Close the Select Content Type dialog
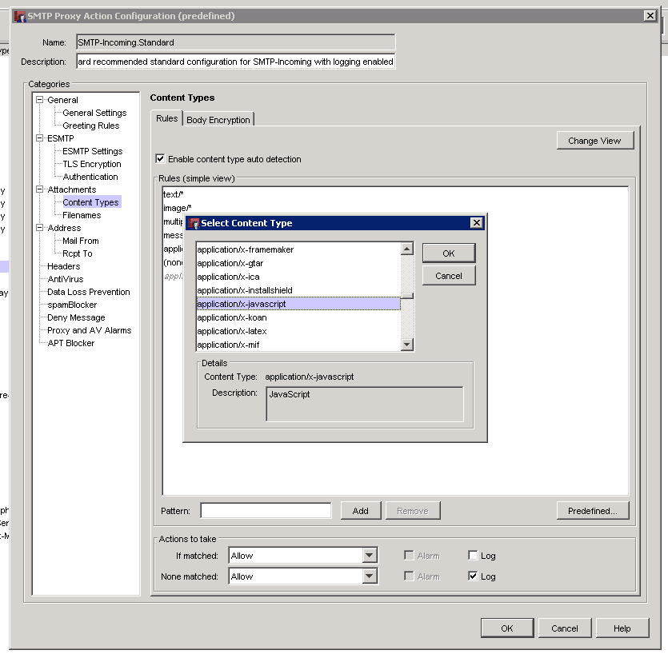Image resolution: width=668 pixels, height=658 pixels. 476,223
